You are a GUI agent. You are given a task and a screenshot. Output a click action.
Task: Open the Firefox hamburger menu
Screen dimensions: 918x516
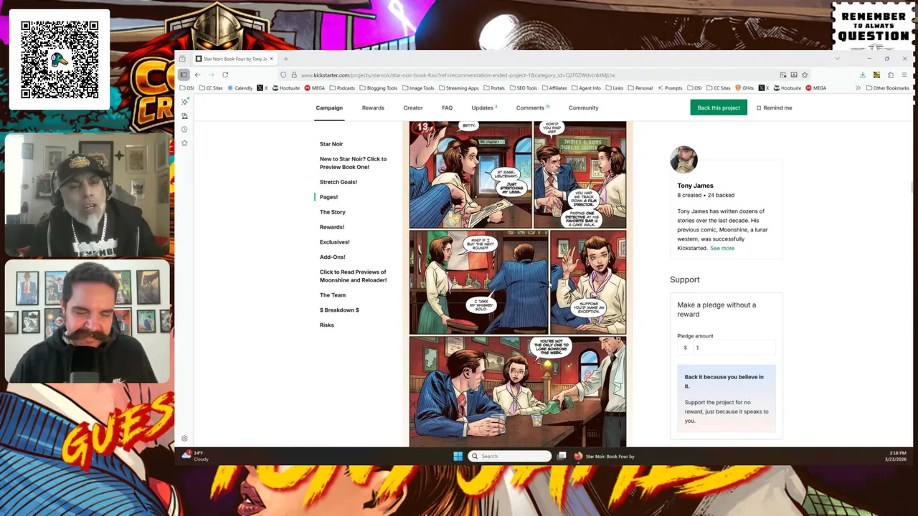coord(904,75)
